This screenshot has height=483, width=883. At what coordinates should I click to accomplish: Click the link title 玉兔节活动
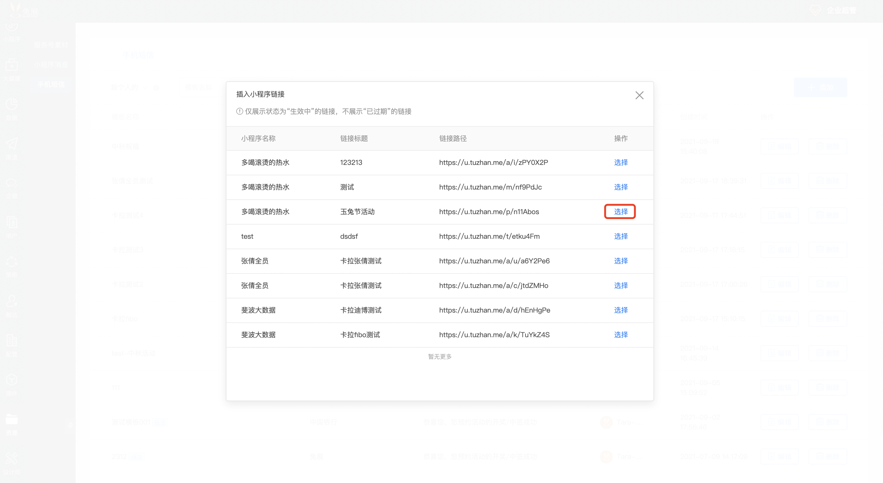coord(357,212)
